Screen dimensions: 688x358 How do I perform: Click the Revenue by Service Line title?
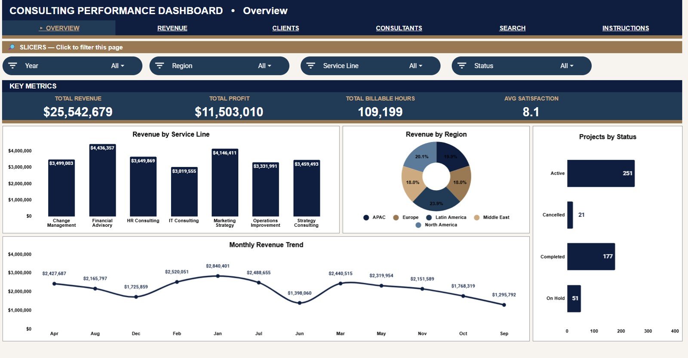click(x=171, y=134)
